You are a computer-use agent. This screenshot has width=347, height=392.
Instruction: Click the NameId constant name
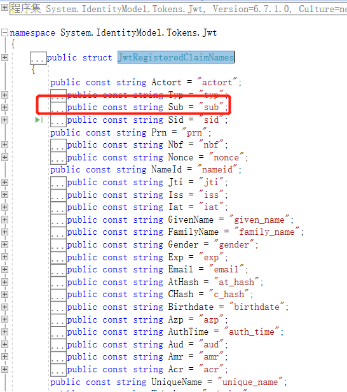tap(167, 169)
